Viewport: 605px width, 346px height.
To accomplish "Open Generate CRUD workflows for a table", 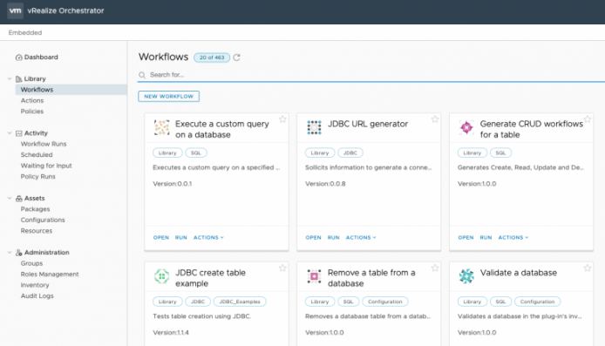I will tap(466, 238).
